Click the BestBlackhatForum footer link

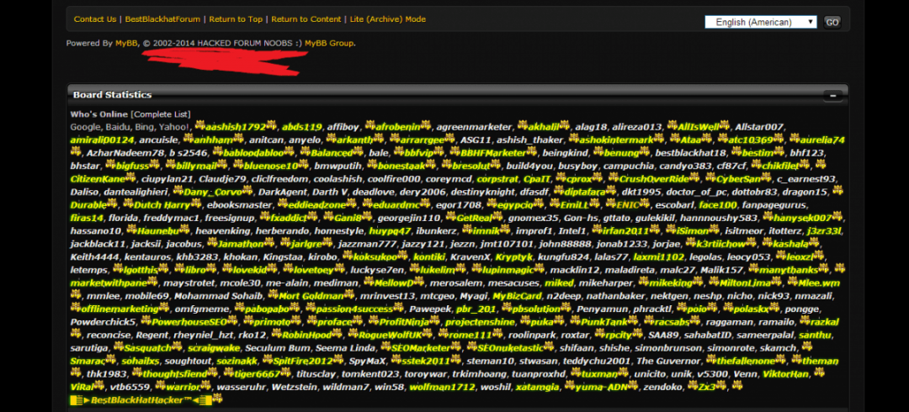pyautogui.click(x=162, y=19)
